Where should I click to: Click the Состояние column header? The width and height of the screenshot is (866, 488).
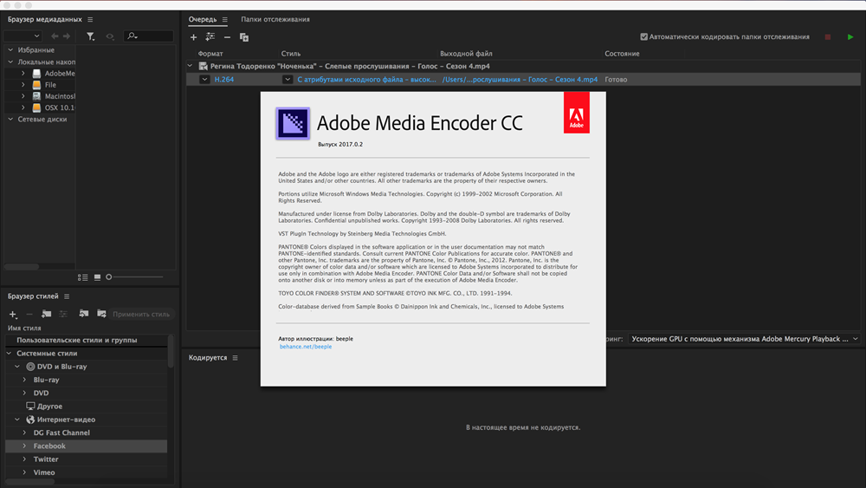622,54
